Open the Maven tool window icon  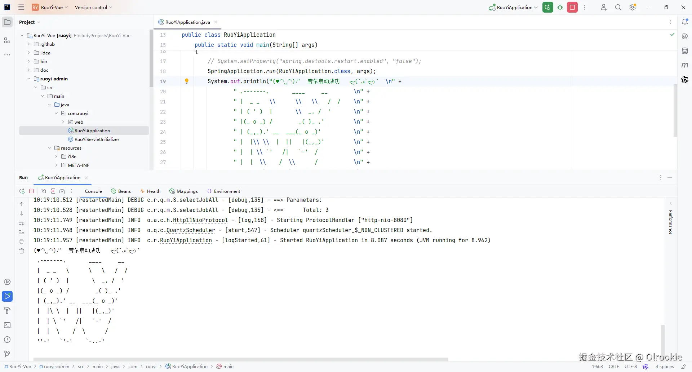[685, 65]
